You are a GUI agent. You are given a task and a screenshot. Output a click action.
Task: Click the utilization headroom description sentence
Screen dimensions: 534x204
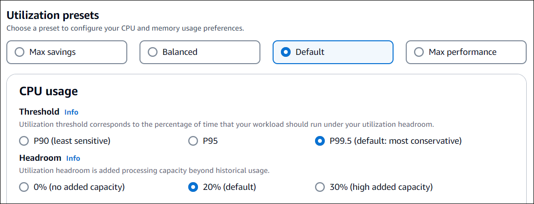pyautogui.click(x=144, y=171)
